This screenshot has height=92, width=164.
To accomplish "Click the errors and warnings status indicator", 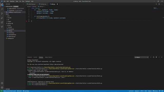I will click(19, 91).
